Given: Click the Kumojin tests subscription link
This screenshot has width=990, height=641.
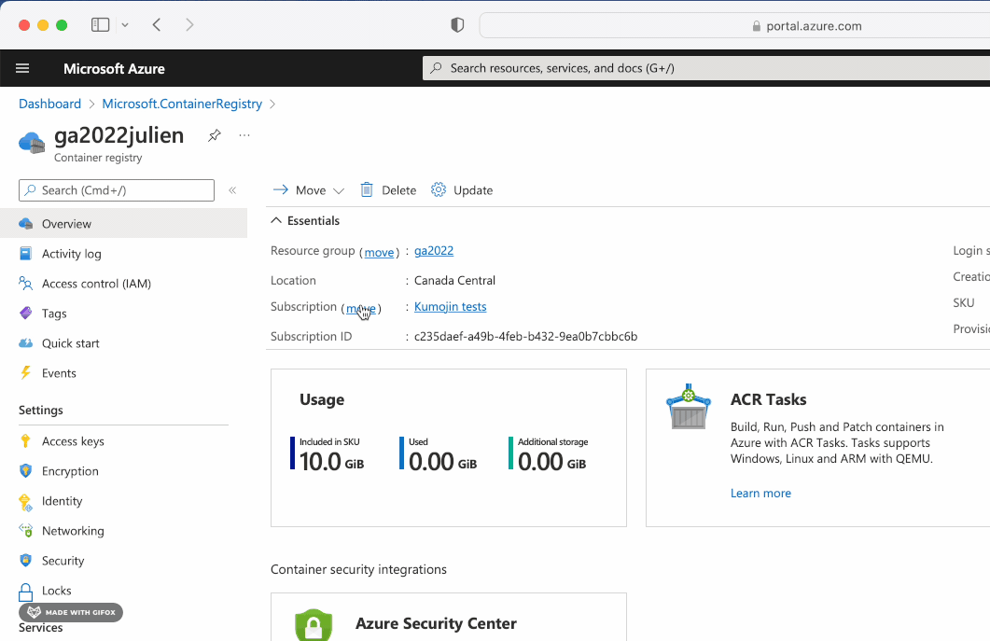Looking at the screenshot, I should point(450,306).
